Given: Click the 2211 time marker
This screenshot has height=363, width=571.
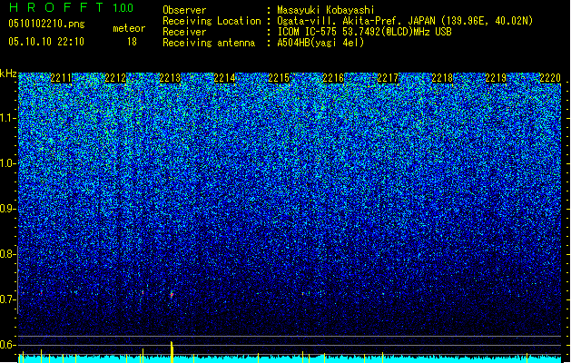Looking at the screenshot, I should [x=61, y=78].
